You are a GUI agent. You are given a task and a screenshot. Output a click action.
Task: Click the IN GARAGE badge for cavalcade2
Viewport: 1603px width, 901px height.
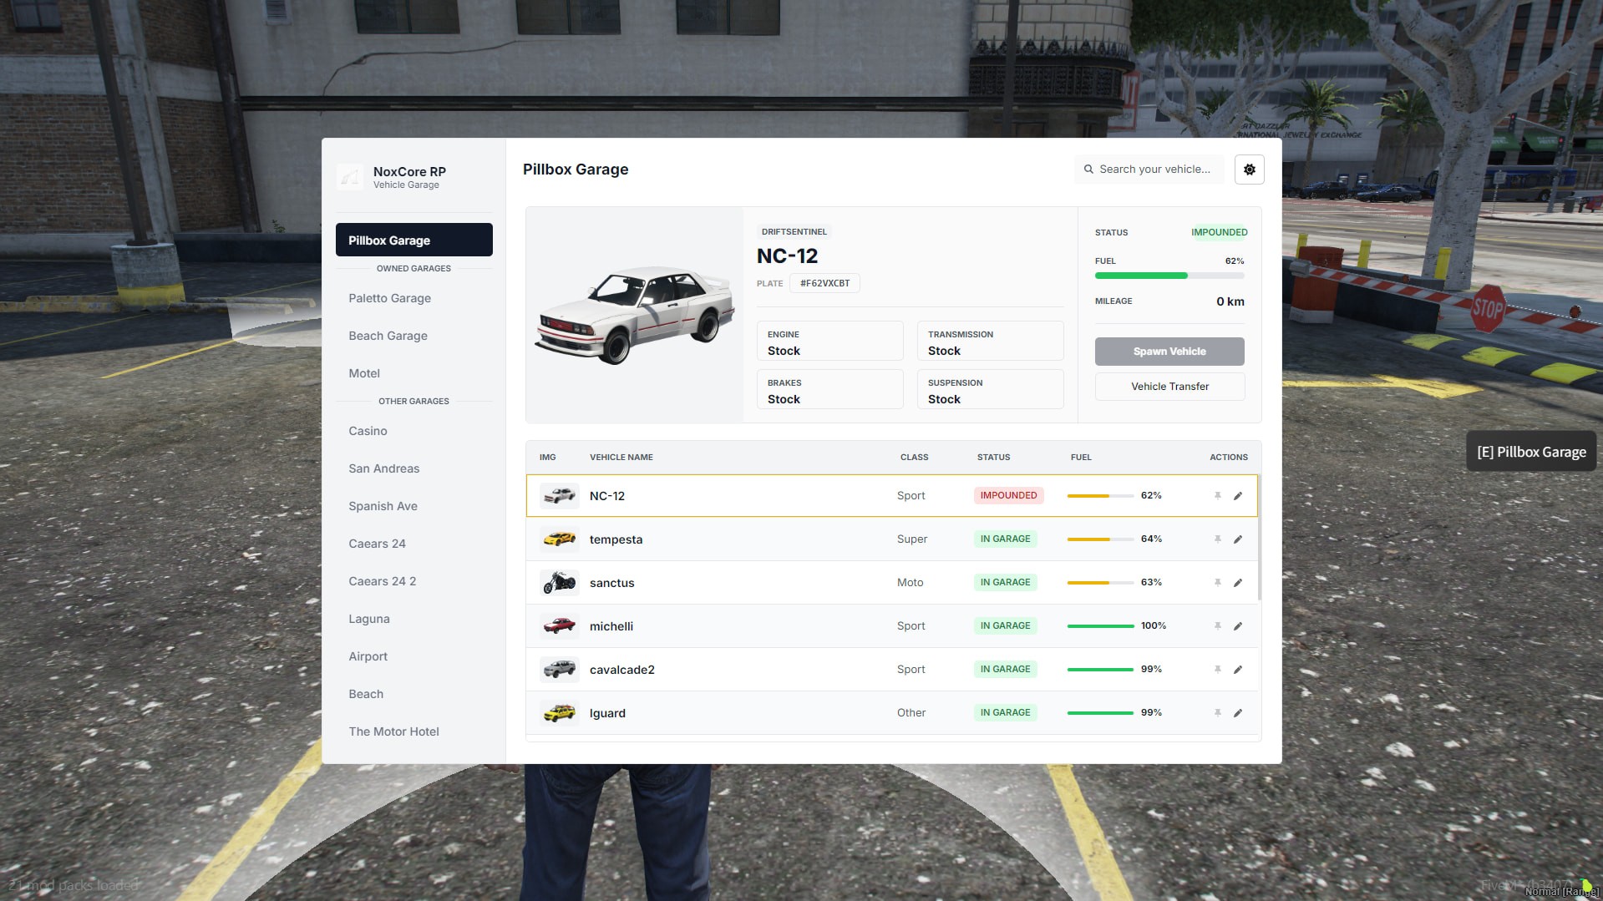coord(1005,670)
